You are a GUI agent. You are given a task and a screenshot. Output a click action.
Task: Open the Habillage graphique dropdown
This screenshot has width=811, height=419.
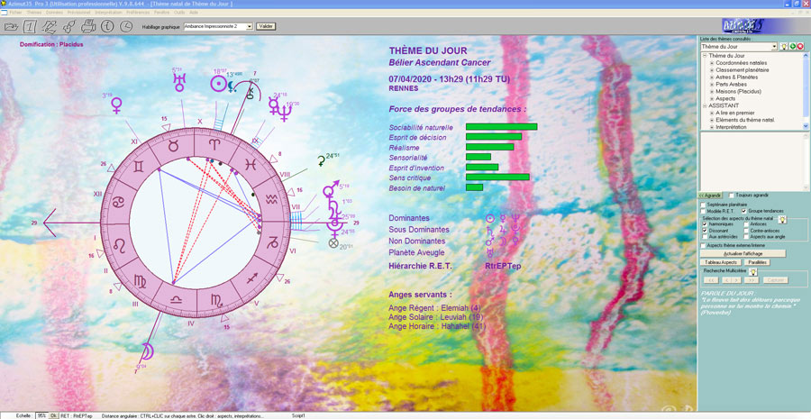click(x=249, y=26)
